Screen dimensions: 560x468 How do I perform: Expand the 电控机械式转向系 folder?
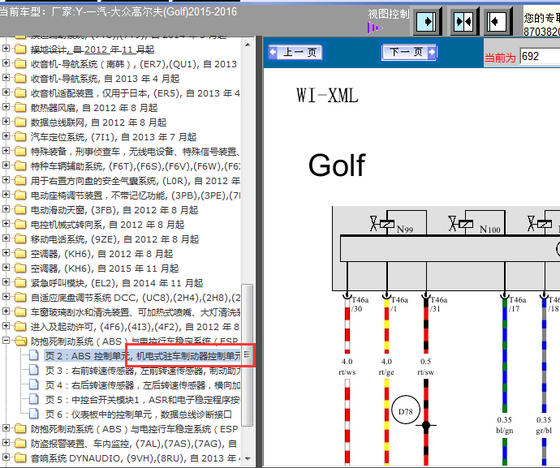coord(6,224)
